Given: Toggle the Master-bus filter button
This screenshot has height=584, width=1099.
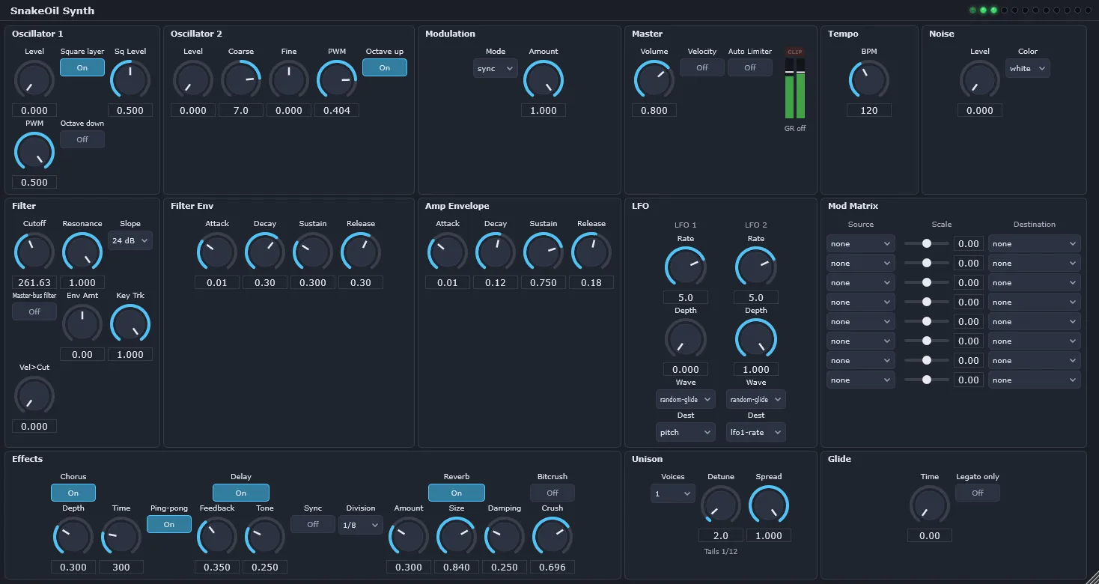Looking at the screenshot, I should (34, 311).
